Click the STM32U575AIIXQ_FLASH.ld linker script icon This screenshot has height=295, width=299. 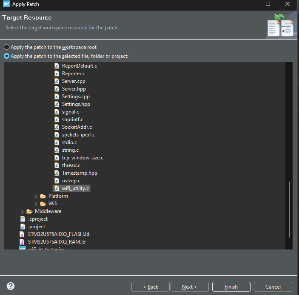(22, 234)
